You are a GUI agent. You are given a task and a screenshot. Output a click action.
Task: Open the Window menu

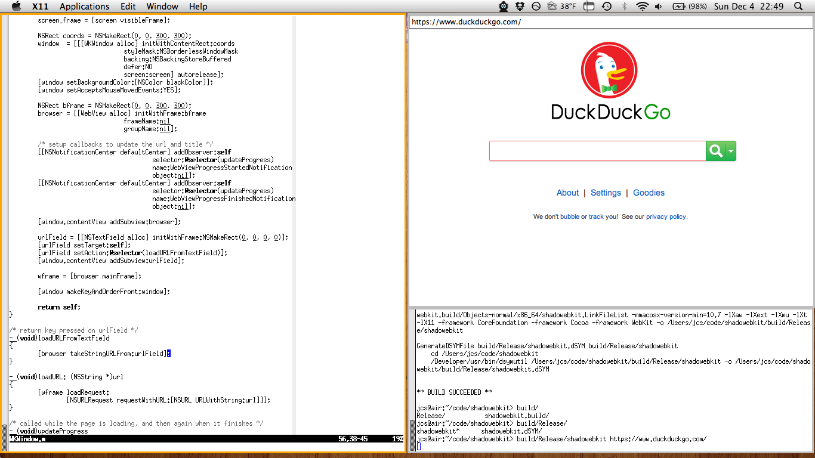(x=162, y=7)
